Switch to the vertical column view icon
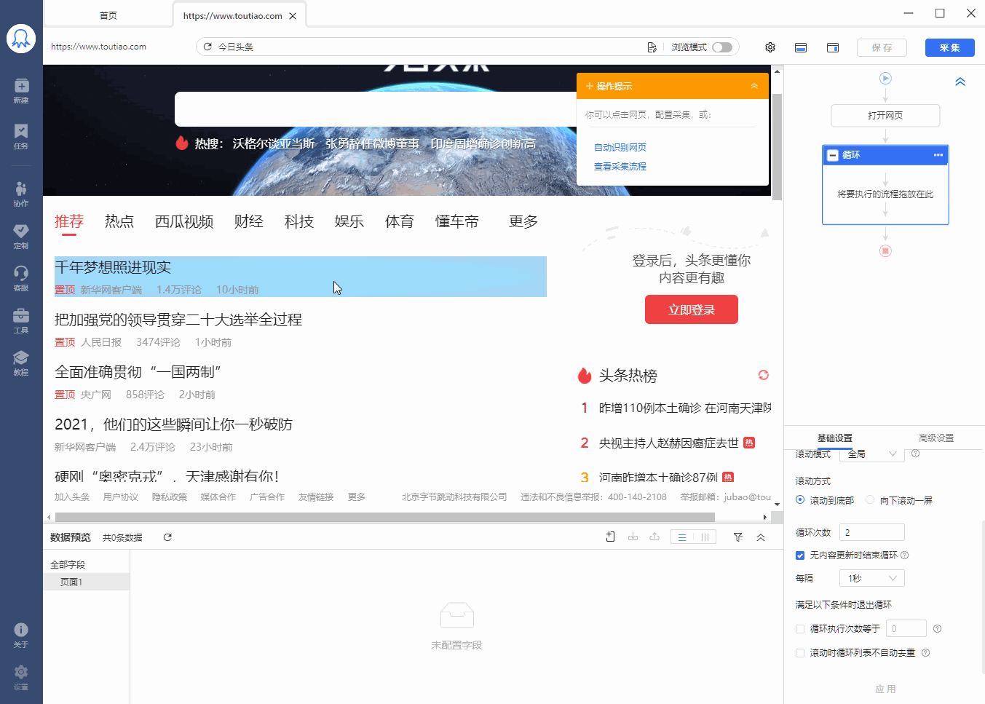 point(705,537)
